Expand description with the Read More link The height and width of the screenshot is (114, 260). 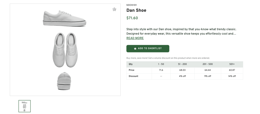tap(135, 38)
